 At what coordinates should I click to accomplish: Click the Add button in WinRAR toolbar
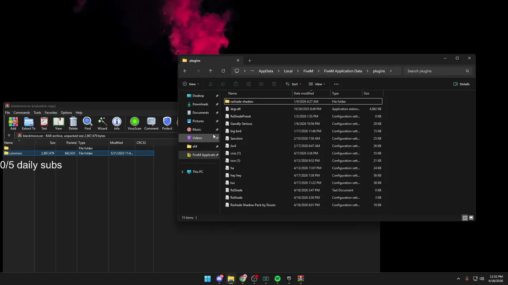click(13, 123)
